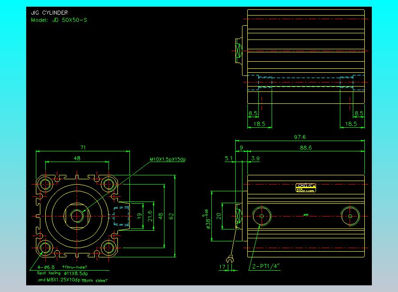The height and width of the screenshot is (292, 398).
Task: Click the 71 width dimension
Action: coord(83,147)
